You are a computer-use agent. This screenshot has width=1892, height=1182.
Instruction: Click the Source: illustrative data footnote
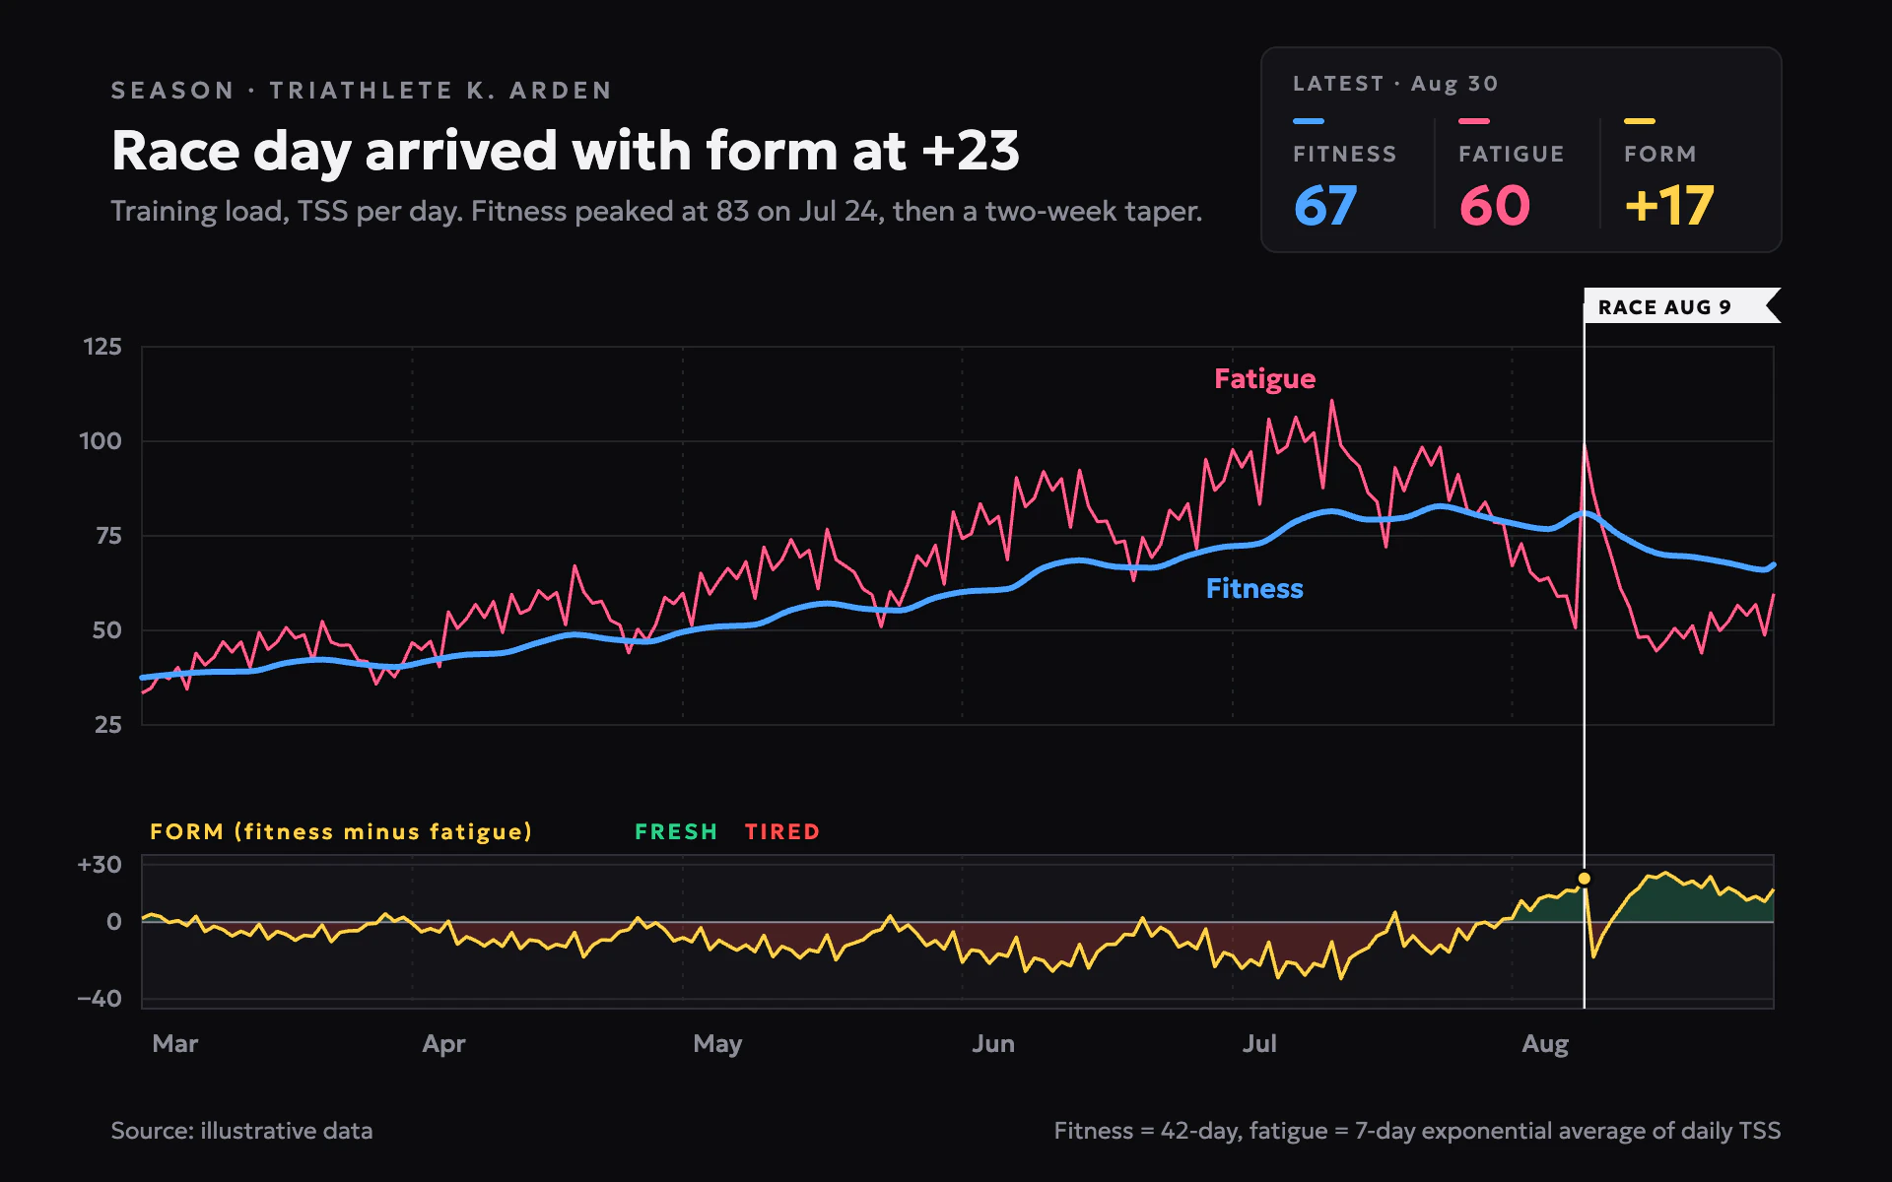(x=241, y=1131)
